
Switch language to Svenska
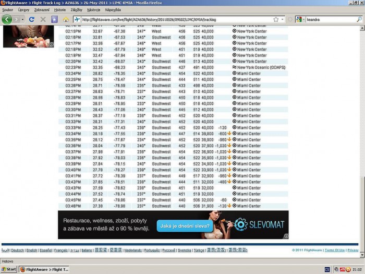click(185, 250)
